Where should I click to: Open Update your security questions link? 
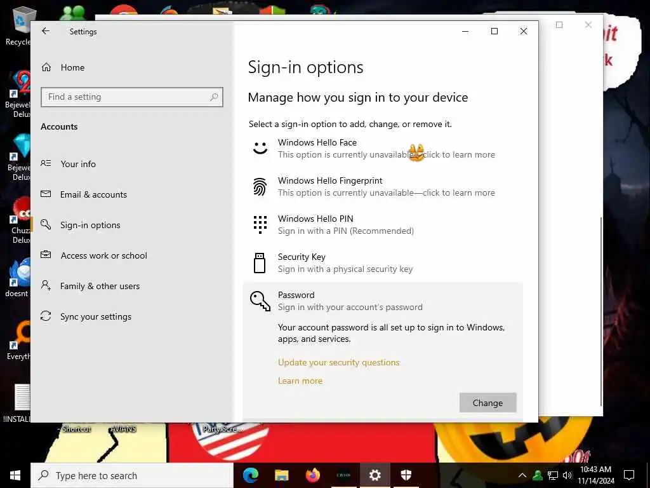click(x=339, y=362)
